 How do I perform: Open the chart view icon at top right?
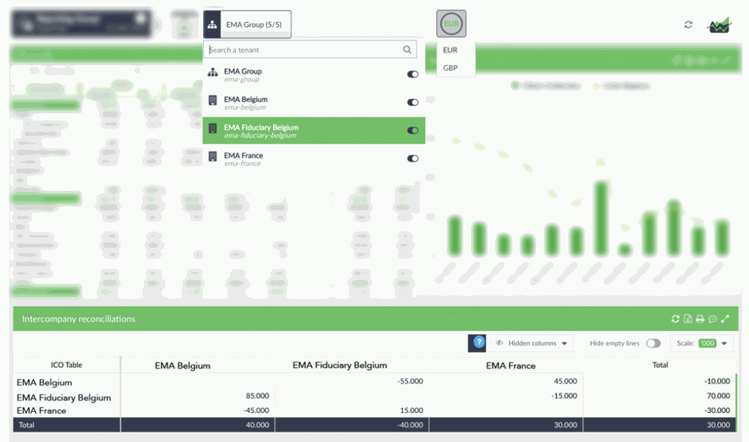718,24
